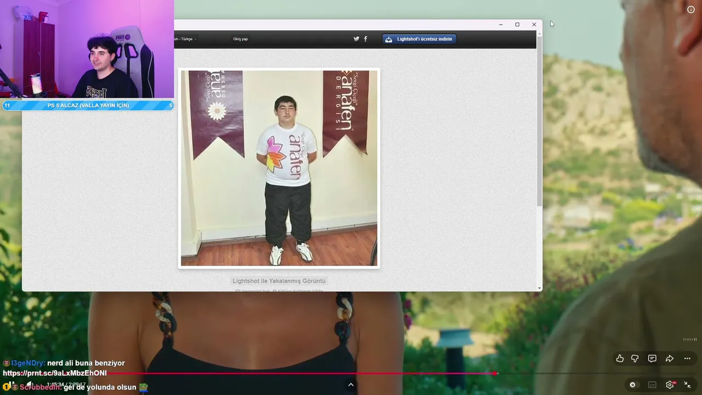This screenshot has width=702, height=395.
Task: Minimize the Lightshot browser window
Action: (501, 25)
